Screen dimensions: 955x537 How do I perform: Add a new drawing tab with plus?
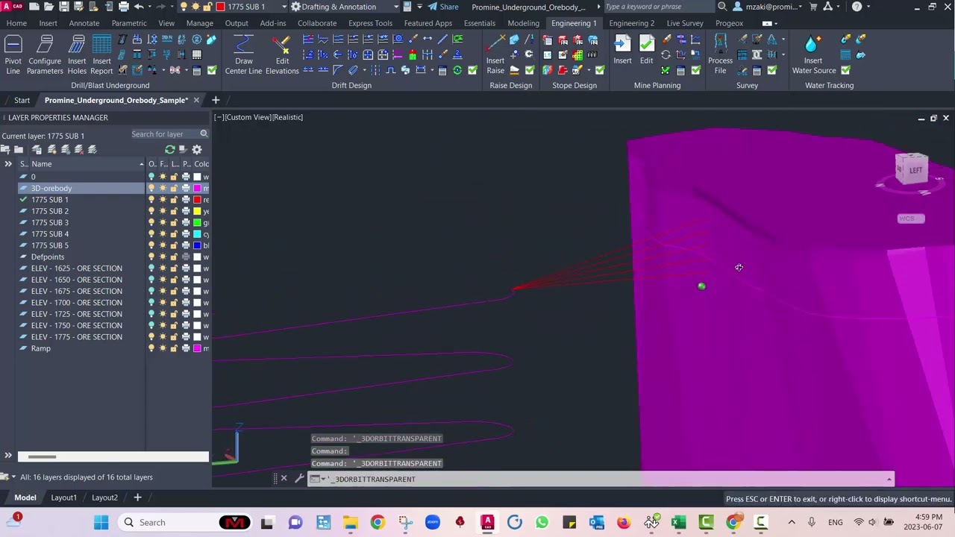click(x=216, y=100)
